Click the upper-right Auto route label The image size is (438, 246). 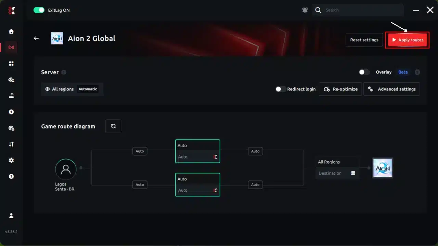pyautogui.click(x=255, y=151)
